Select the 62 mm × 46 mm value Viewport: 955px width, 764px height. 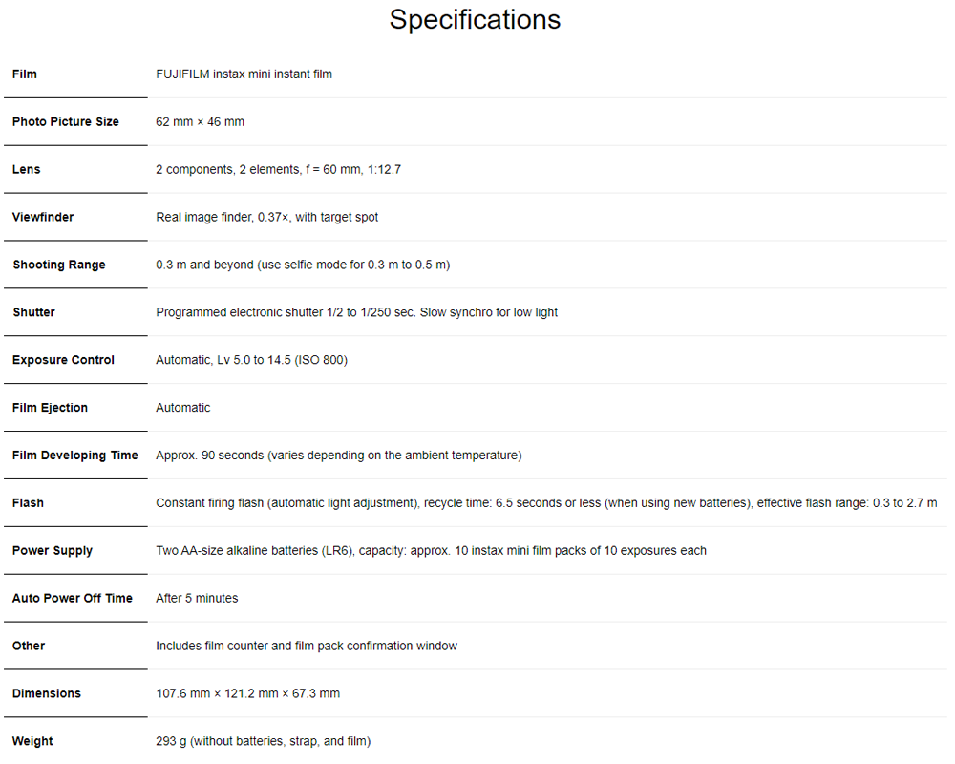[x=200, y=121]
